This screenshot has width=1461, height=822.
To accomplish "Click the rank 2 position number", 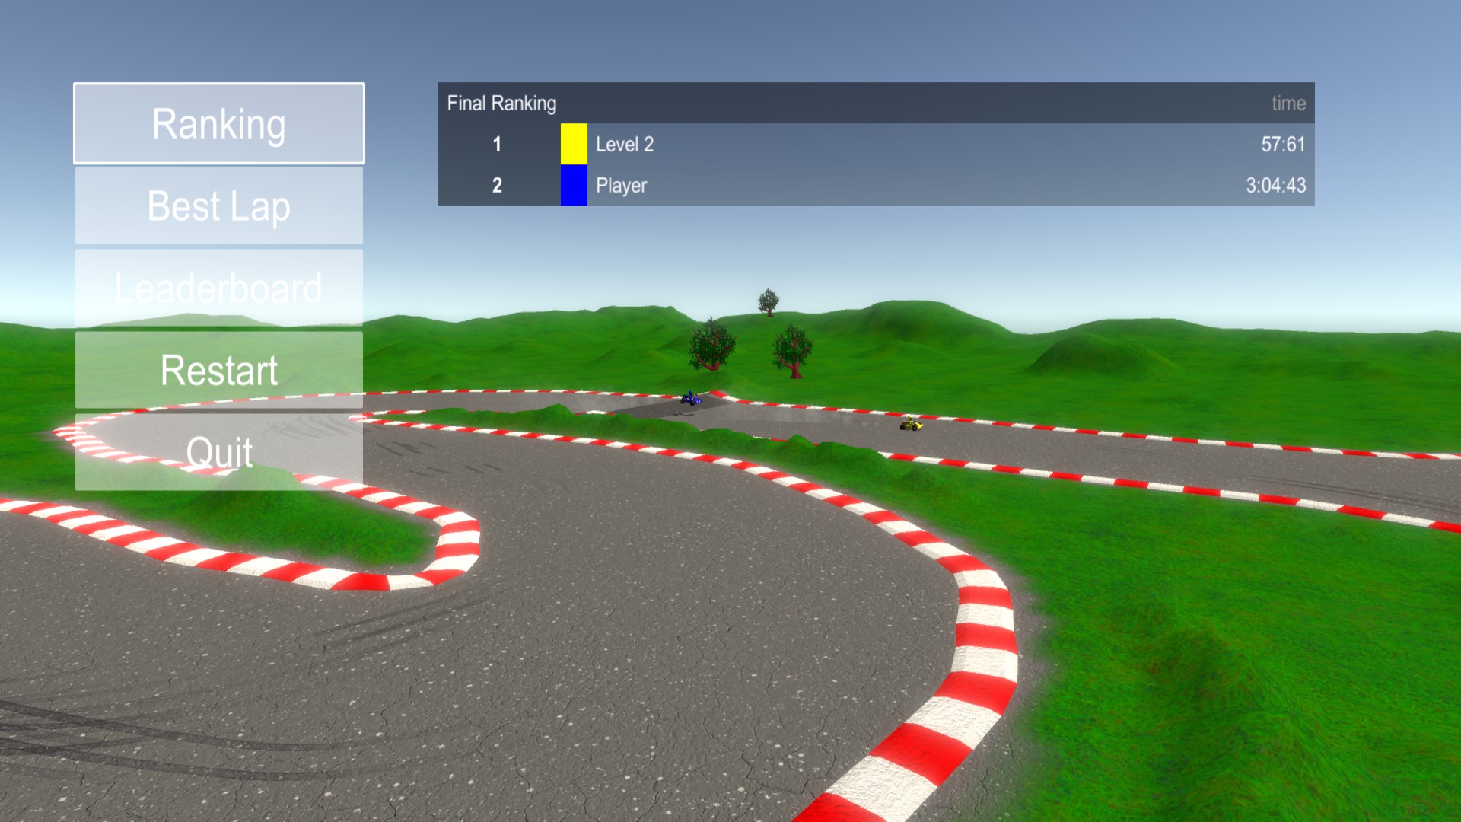I will pos(497,185).
